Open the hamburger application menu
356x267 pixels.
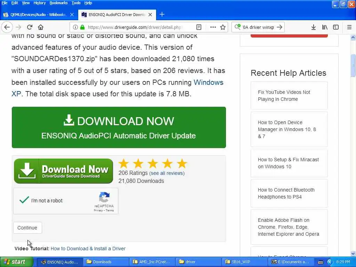click(x=349, y=27)
